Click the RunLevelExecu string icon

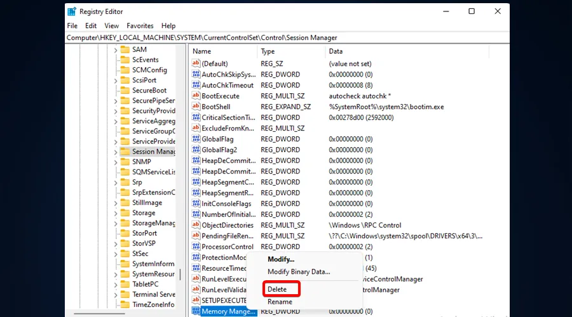click(196, 279)
